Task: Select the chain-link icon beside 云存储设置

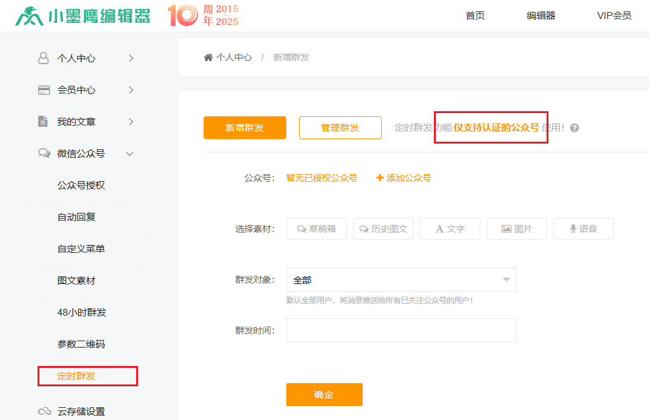Action: (x=43, y=412)
